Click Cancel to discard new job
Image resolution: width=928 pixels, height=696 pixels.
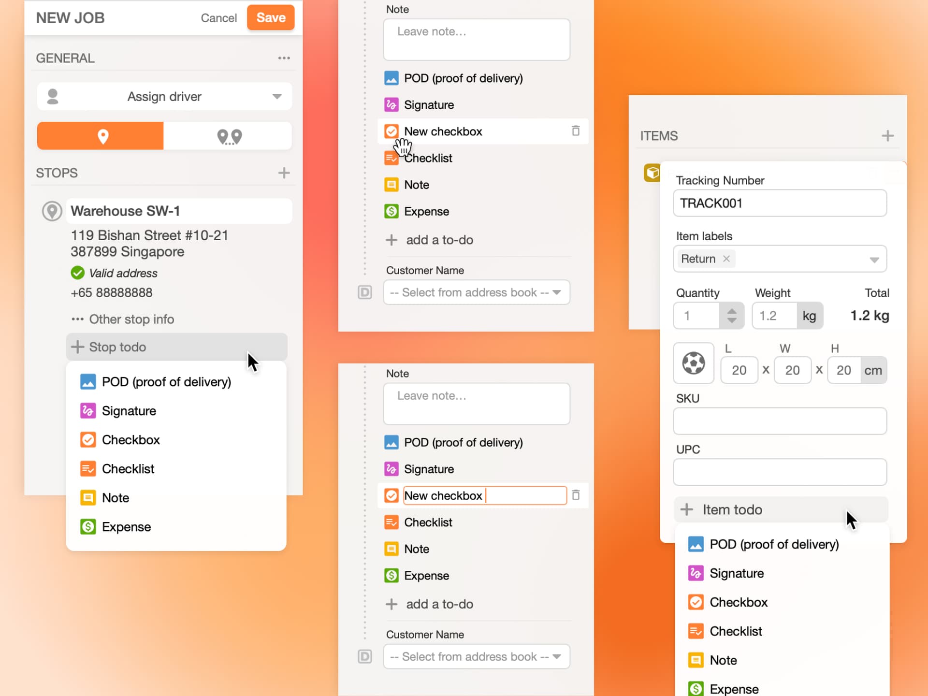pyautogui.click(x=219, y=17)
